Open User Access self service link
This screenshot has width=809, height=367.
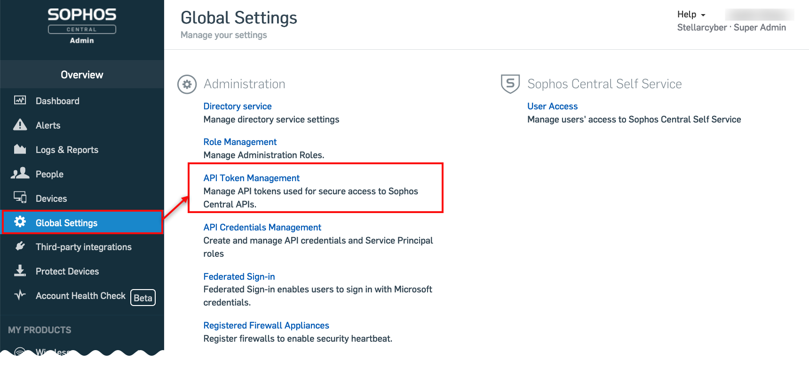[x=552, y=107]
